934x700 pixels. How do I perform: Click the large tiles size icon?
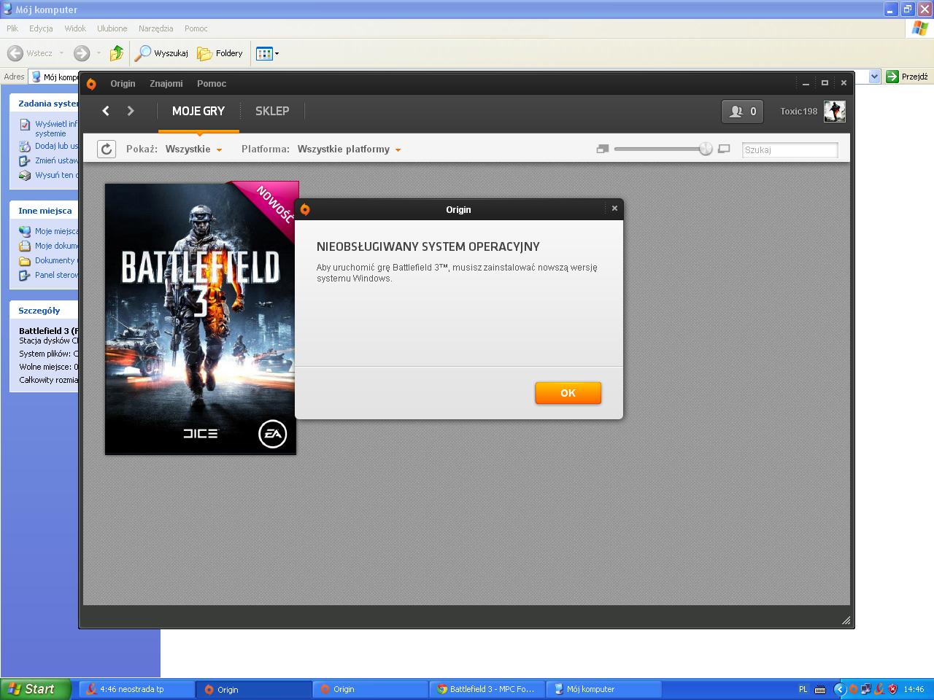[724, 149]
